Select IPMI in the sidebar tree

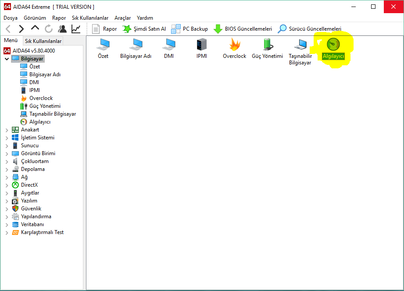pos(30,90)
